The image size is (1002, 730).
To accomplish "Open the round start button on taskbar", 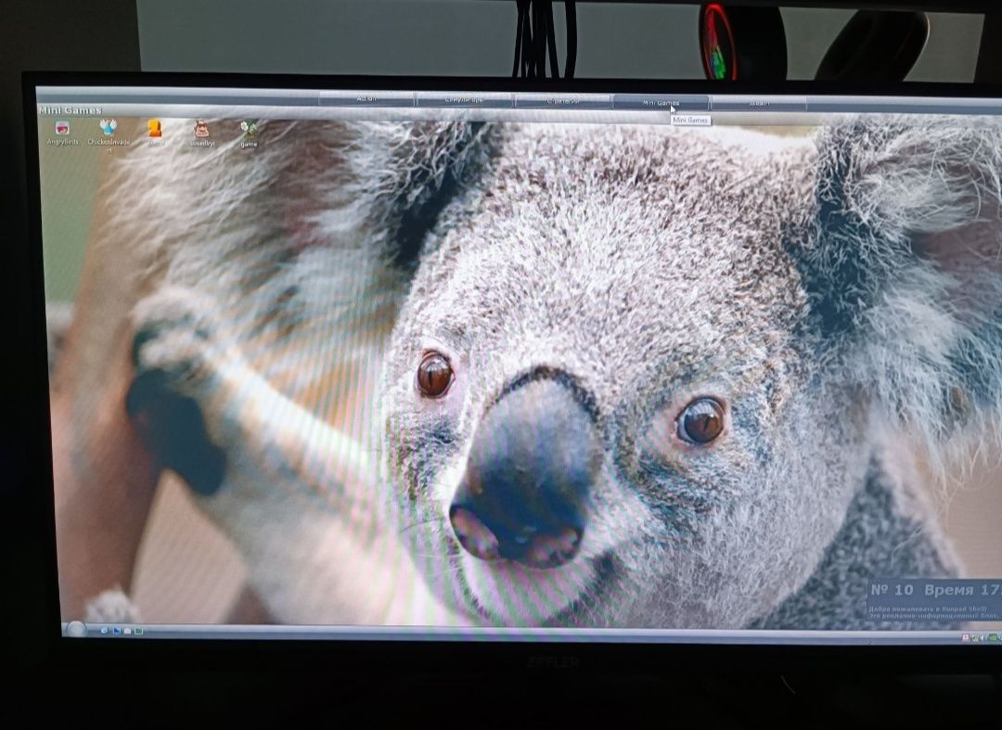I will coord(76,630).
